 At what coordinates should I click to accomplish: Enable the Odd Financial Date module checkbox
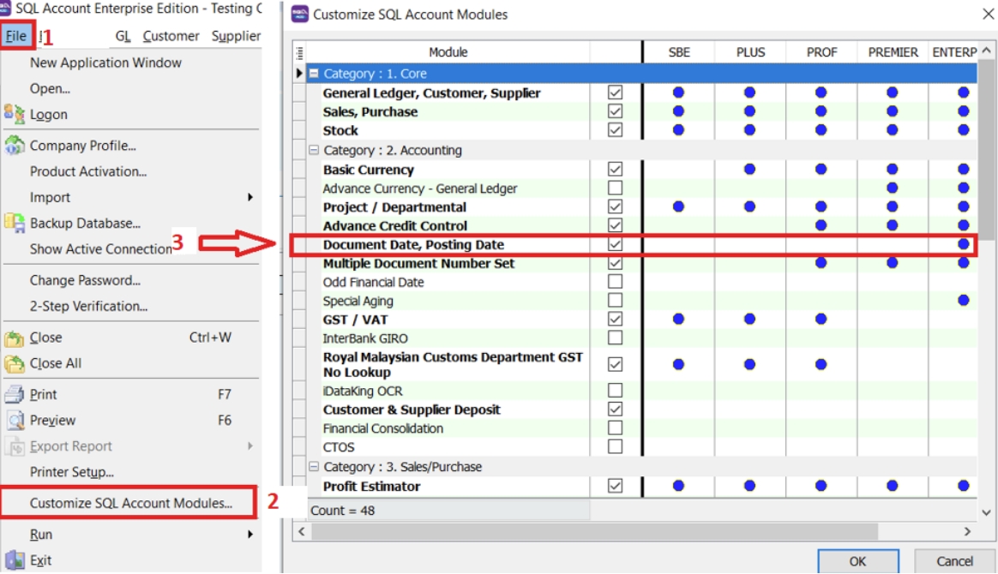(x=615, y=282)
